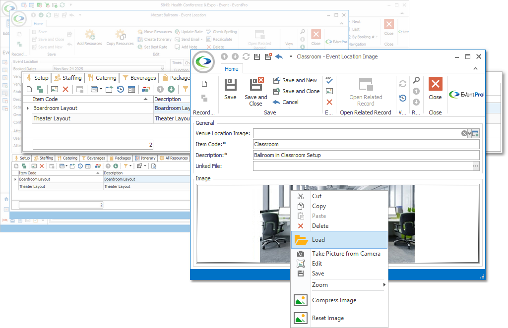This screenshot has width=508, height=328.
Task: Click the magnifier search icon in the Classroom ribbon
Action: pyautogui.click(x=416, y=80)
